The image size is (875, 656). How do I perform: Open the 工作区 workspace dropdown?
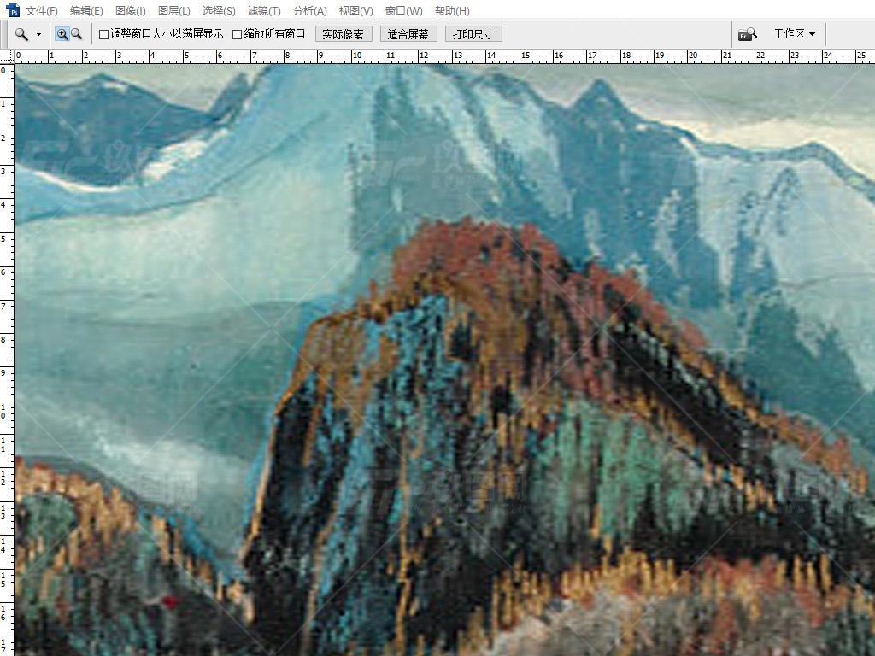[795, 34]
